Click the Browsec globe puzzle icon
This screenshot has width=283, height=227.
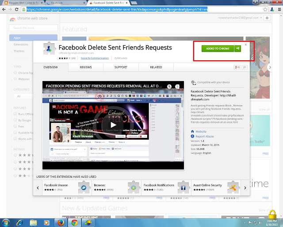pyautogui.click(x=134, y=188)
